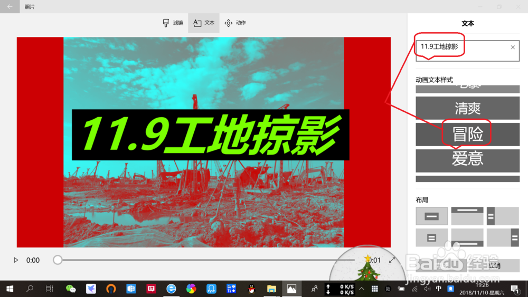
Task: Show hidden system tray icons
Action: coord(362,289)
